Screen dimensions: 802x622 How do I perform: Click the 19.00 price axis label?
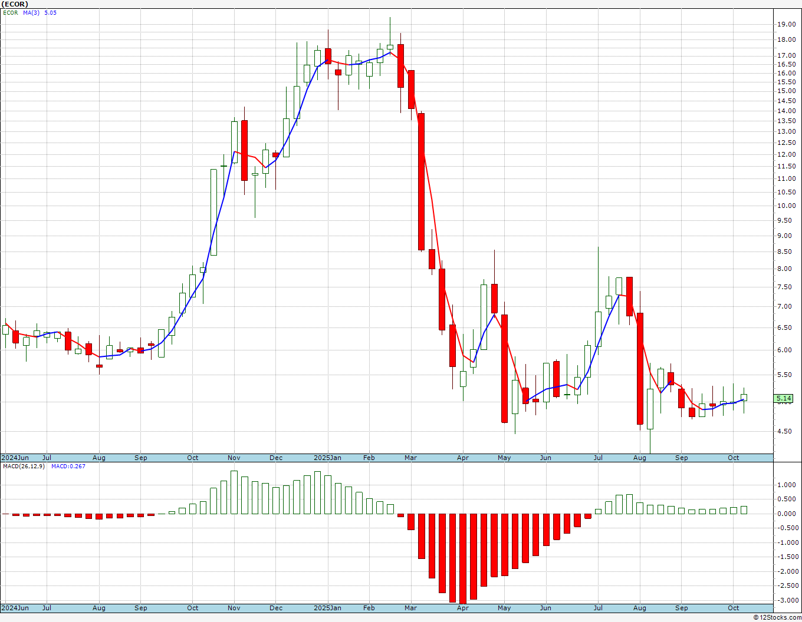[x=786, y=24]
